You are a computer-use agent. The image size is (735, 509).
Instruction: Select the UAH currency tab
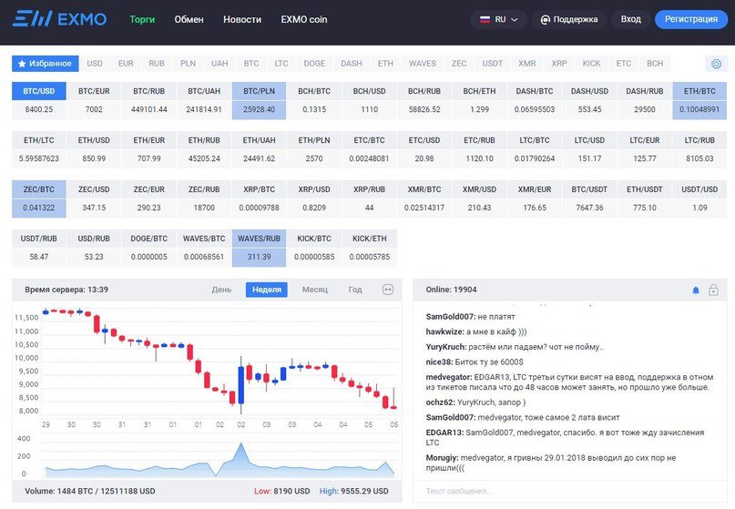tap(219, 64)
